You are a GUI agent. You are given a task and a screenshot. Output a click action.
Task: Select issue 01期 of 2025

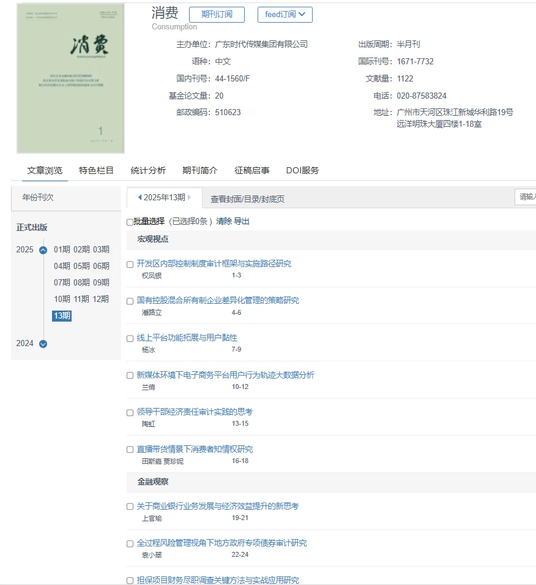point(62,249)
